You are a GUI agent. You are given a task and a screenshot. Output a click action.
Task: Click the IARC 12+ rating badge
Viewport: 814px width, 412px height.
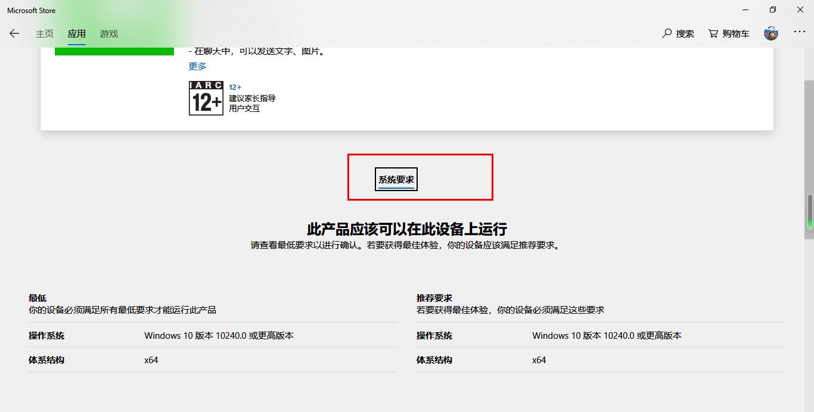[206, 98]
